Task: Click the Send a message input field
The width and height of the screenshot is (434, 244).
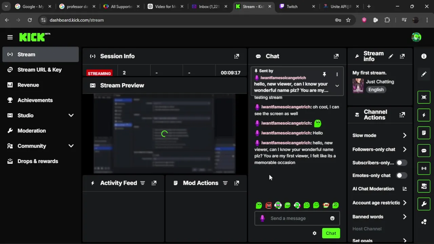Action: point(297,218)
